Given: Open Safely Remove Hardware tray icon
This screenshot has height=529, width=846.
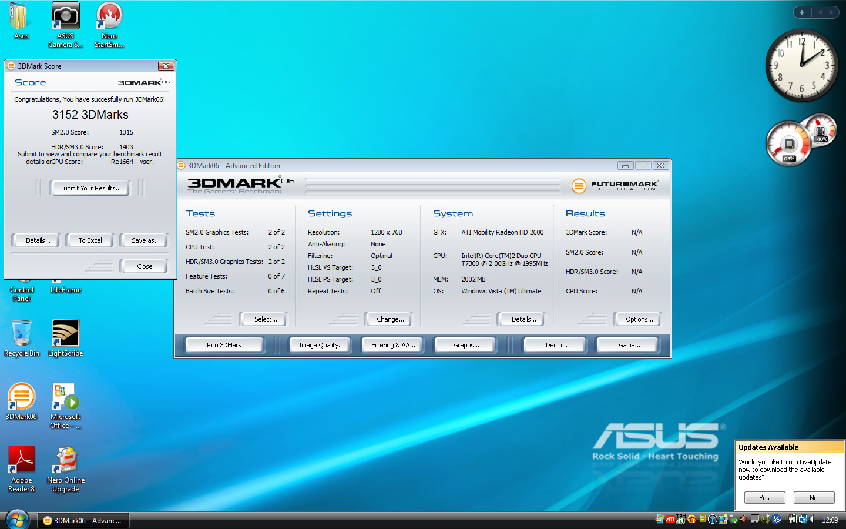Looking at the screenshot, I should click(734, 519).
